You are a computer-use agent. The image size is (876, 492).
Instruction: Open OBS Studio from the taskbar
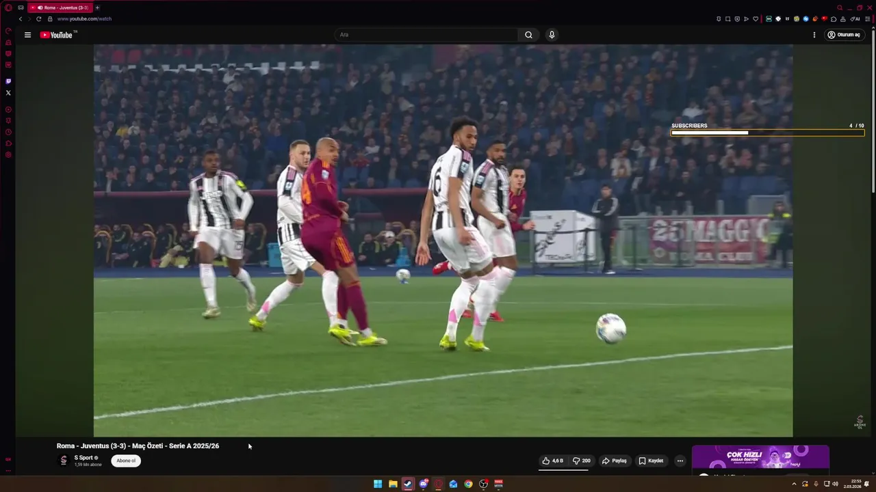coord(483,484)
